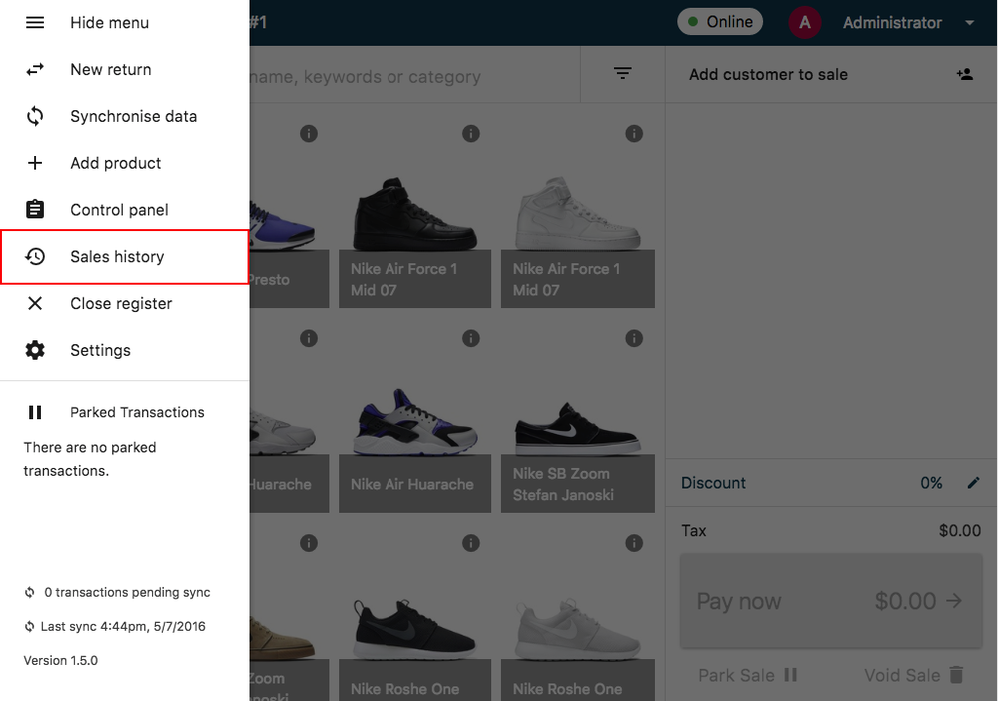This screenshot has height=701, width=998.
Task: Choose Synchronise data from menu
Action: point(125,117)
